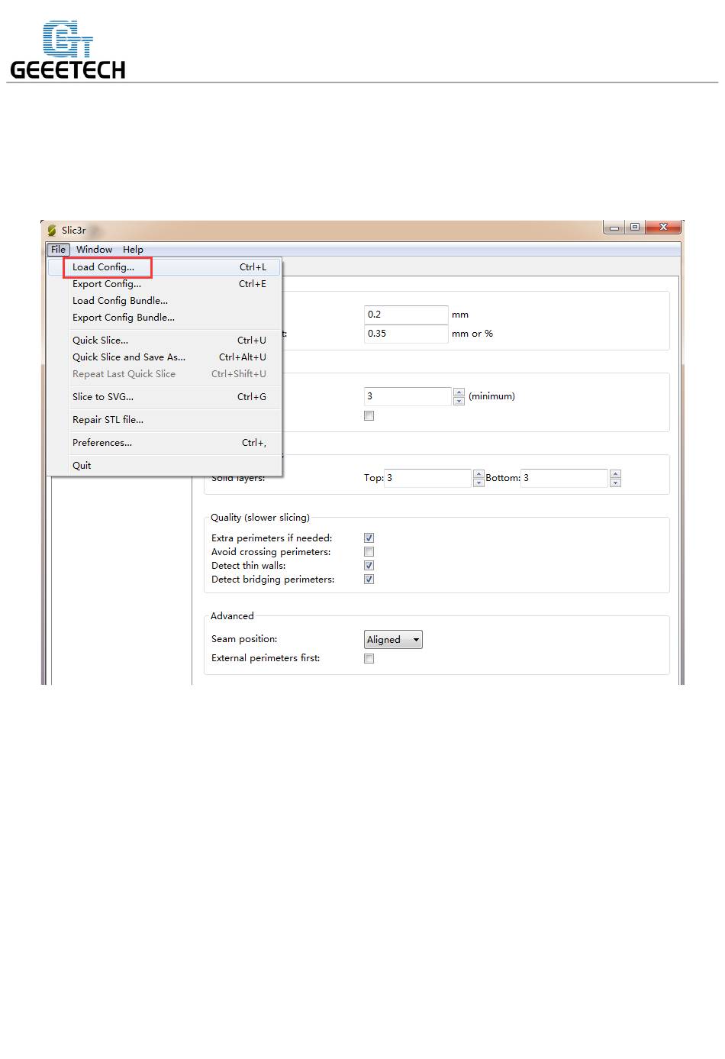
Task: Increase the perimeters (minimum) spinner value
Action: point(459,392)
